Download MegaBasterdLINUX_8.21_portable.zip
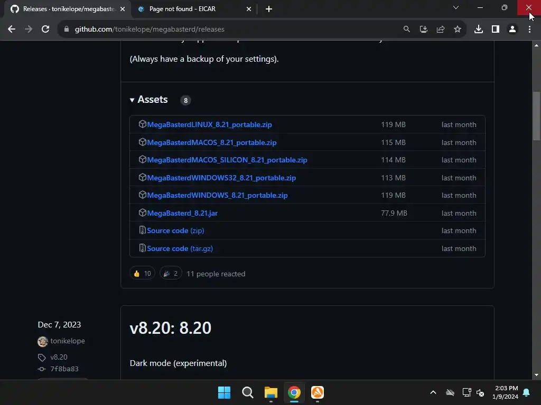The width and height of the screenshot is (541, 405). point(209,124)
